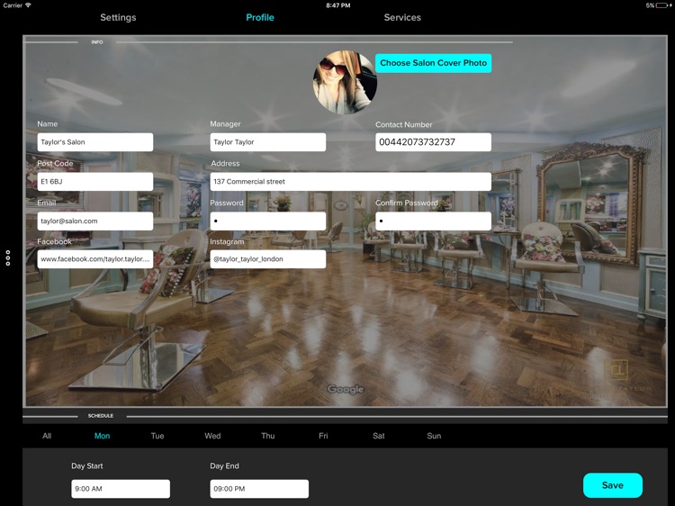
Task: Select Mon in the schedule
Action: pyautogui.click(x=102, y=436)
